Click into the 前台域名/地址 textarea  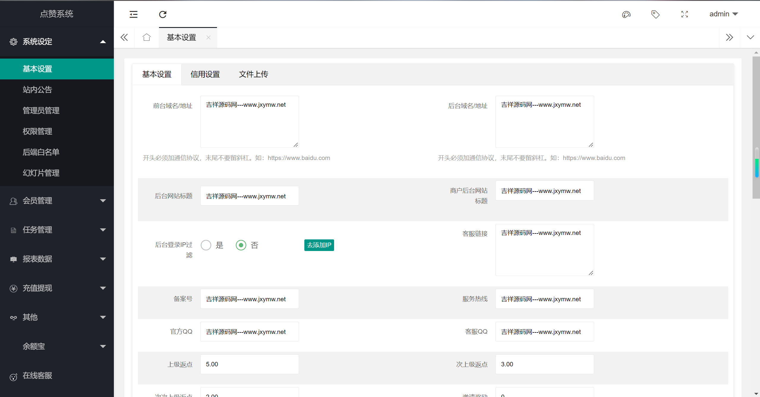coord(250,122)
